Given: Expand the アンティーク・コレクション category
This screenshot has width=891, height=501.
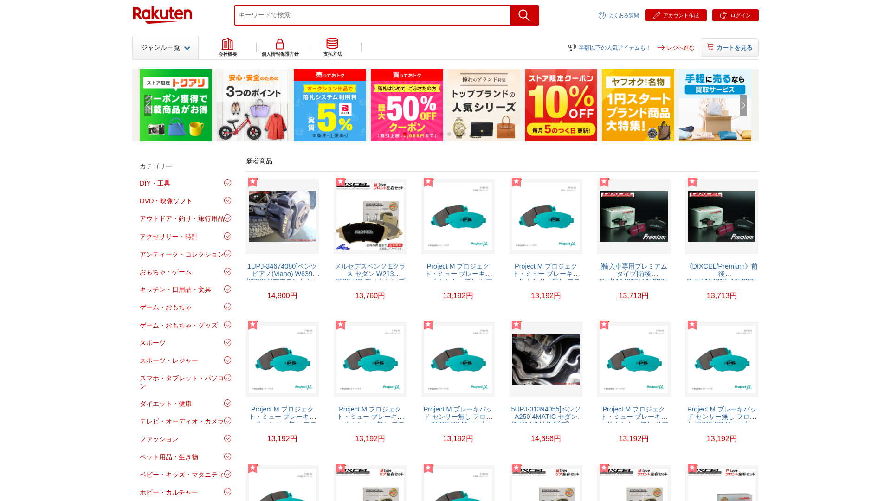Looking at the screenshot, I should point(227,254).
